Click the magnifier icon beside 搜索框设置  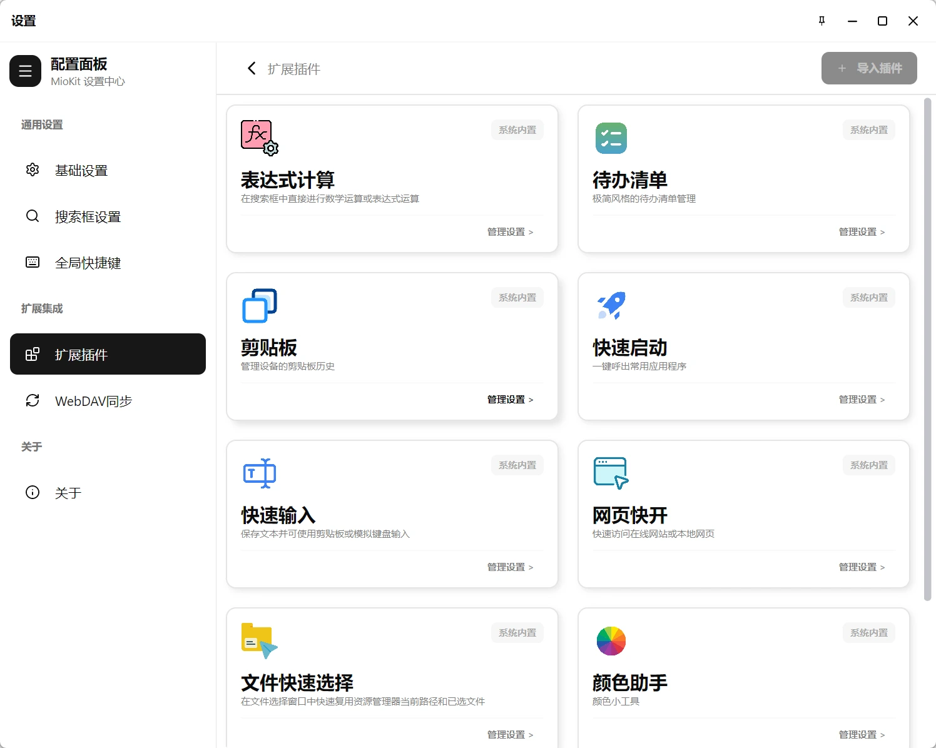[33, 216]
